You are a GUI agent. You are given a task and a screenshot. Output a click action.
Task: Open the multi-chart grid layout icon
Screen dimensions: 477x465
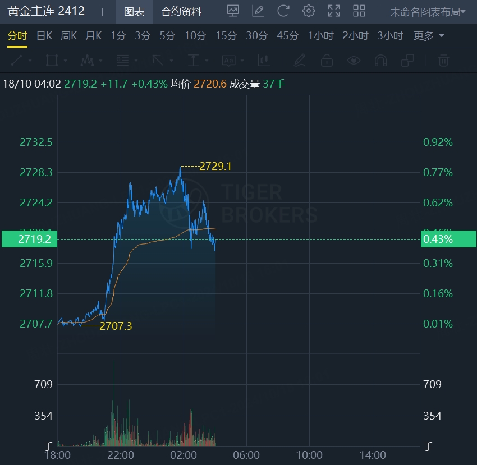tap(359, 11)
